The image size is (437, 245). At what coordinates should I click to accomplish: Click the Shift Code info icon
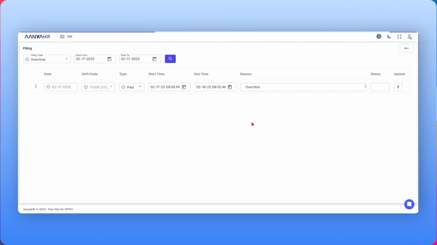(86, 87)
